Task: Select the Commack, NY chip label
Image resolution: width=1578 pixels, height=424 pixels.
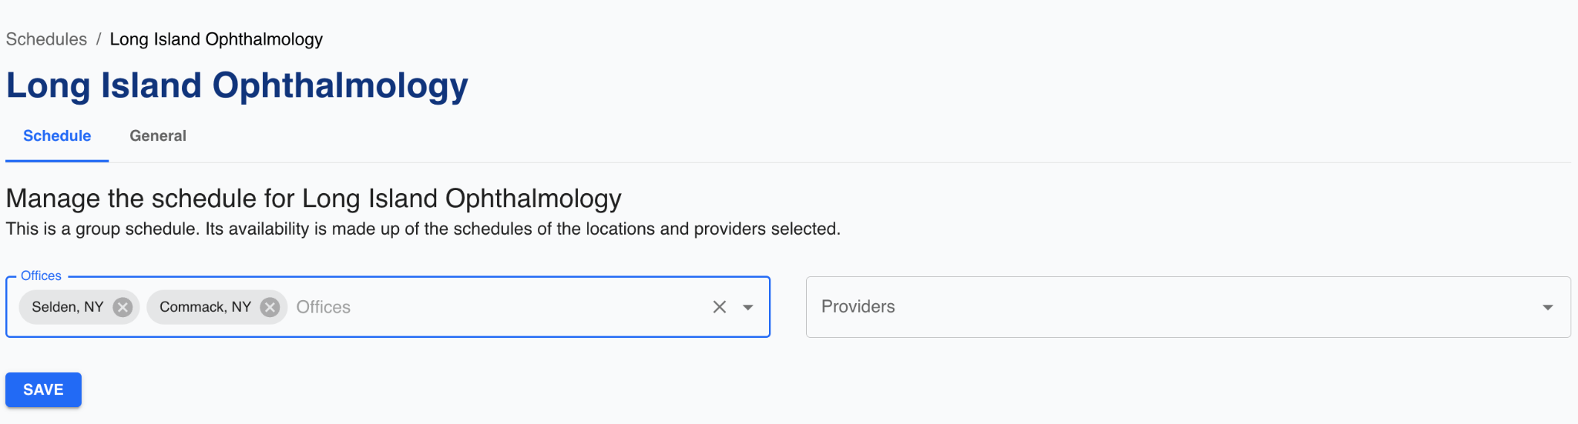Action: pos(205,307)
